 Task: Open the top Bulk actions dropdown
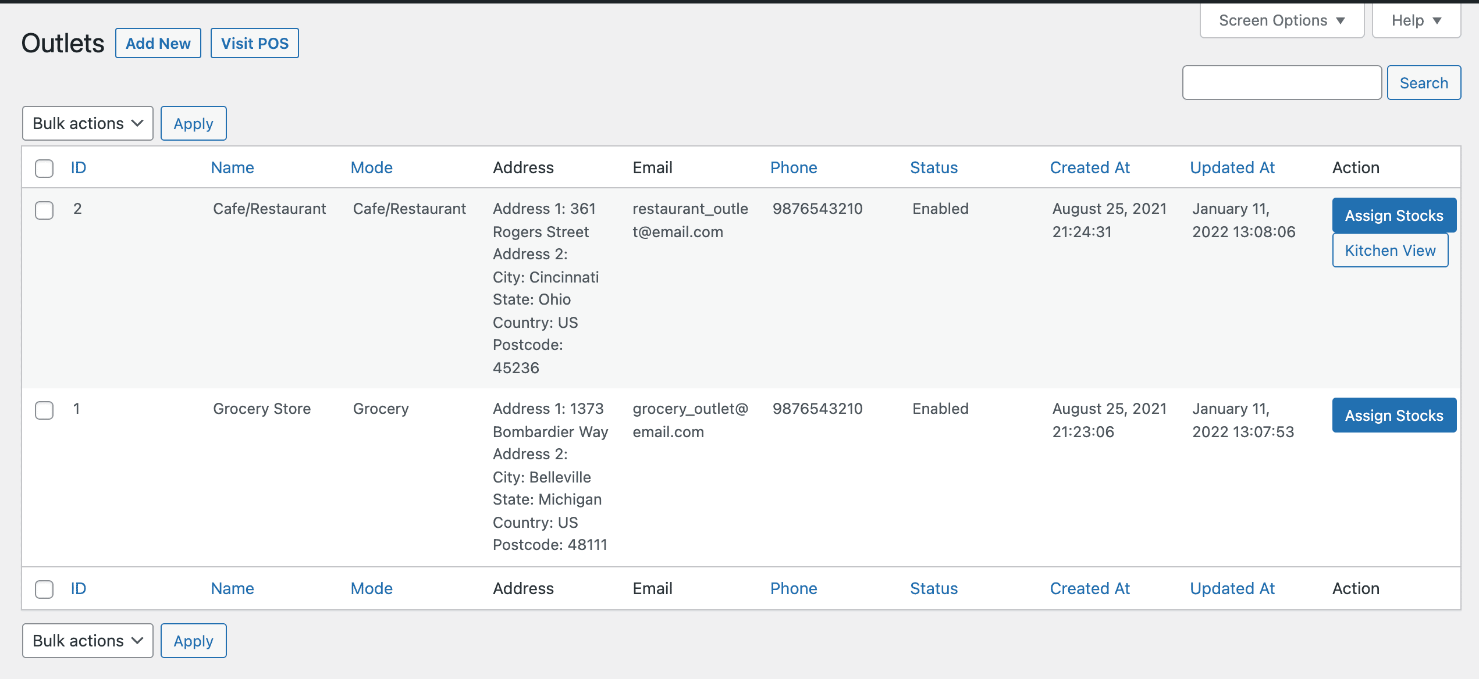tap(87, 123)
